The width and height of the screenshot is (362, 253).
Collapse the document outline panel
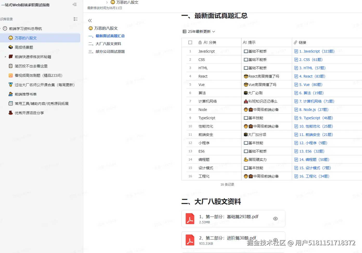point(90,20)
